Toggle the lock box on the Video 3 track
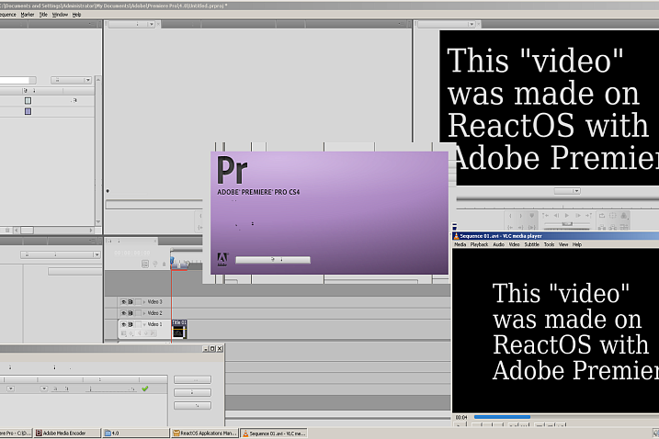The width and height of the screenshot is (659, 439). pos(138,302)
